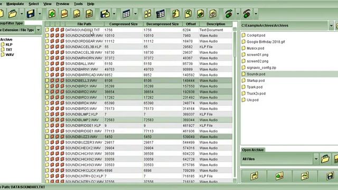Click the orange minus Remove Files icon

[x=64, y=14]
